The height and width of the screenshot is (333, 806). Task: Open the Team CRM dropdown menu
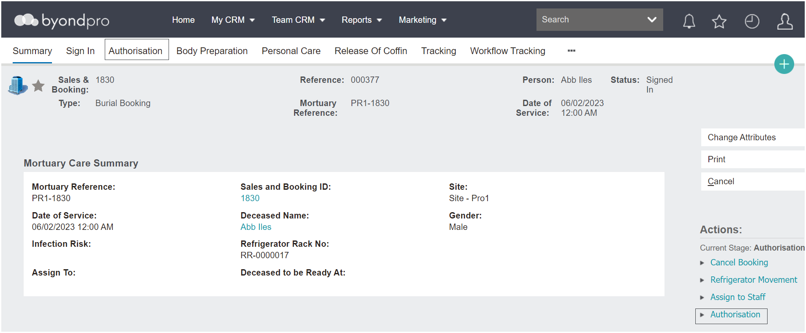tap(298, 20)
